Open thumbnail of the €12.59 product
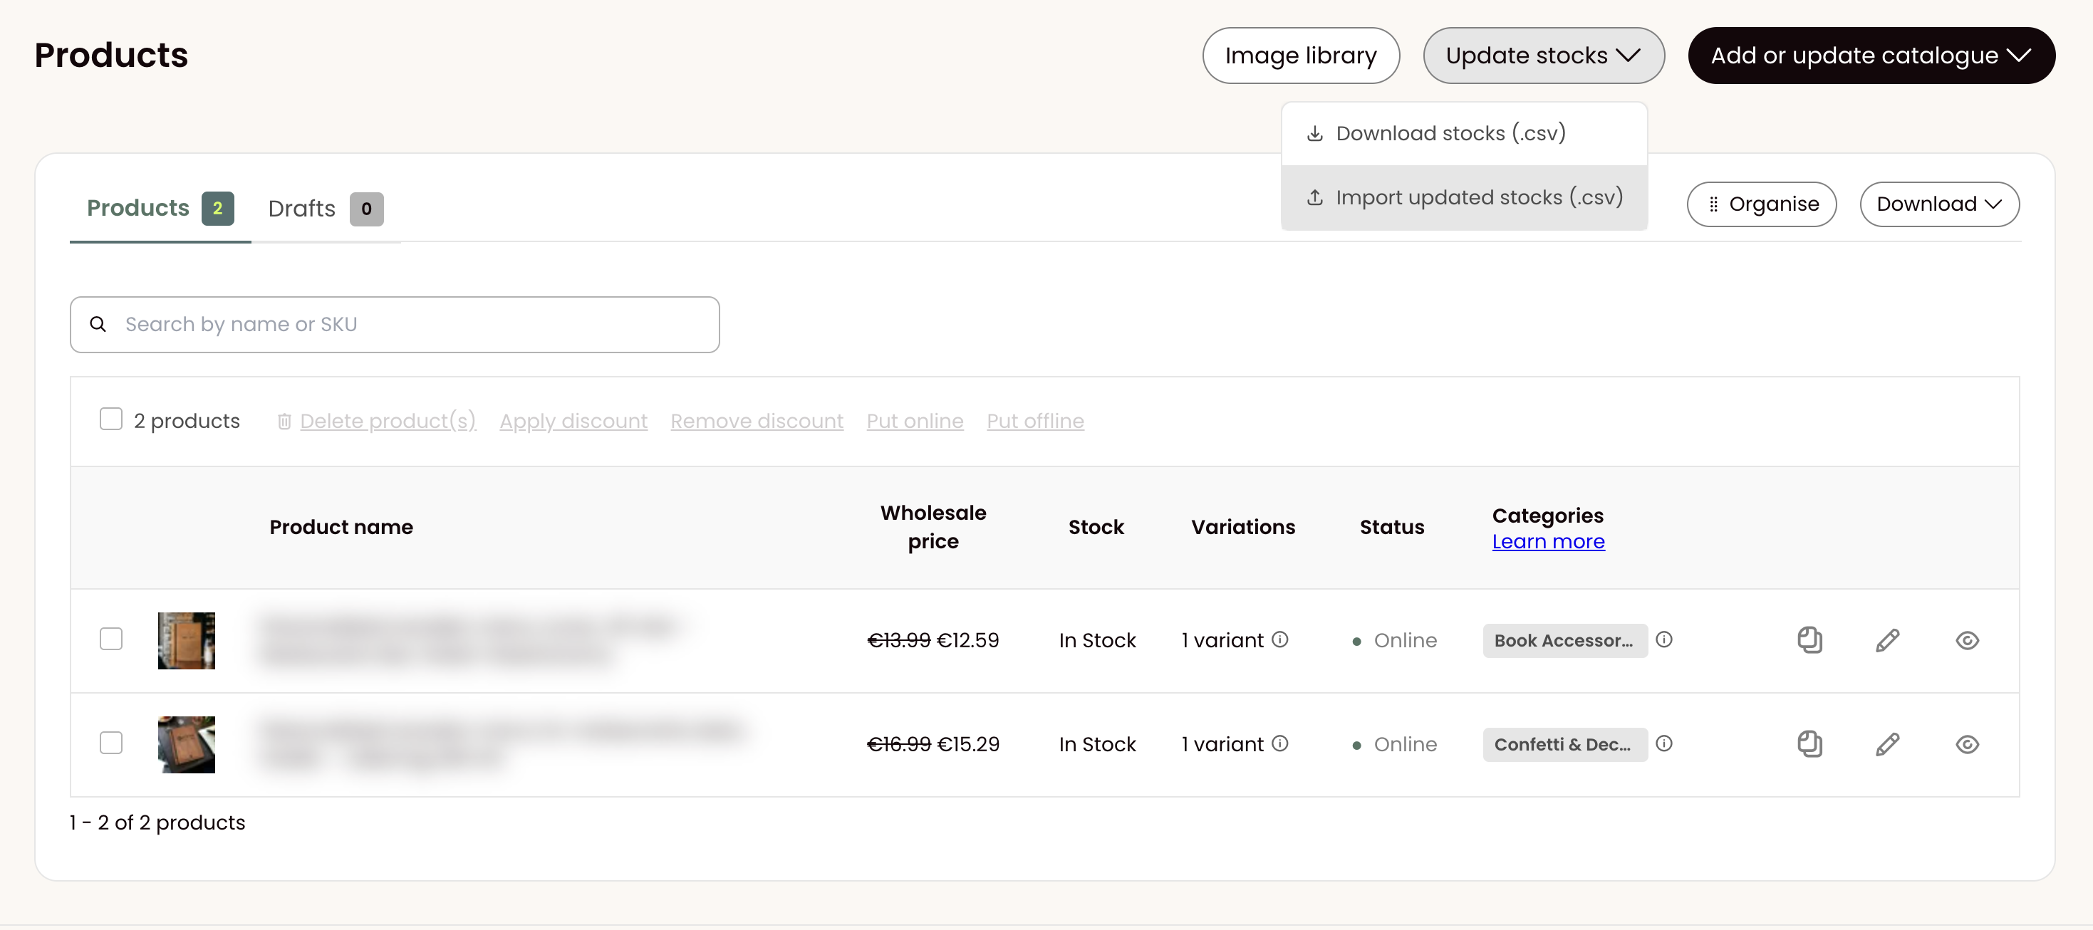The height and width of the screenshot is (930, 2093). 186,640
